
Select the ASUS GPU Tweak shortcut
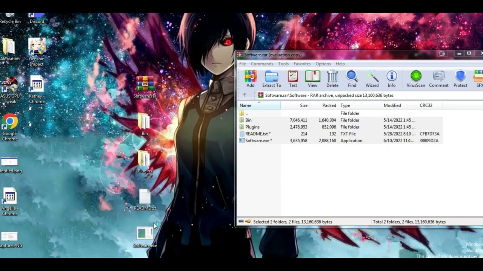click(9, 90)
